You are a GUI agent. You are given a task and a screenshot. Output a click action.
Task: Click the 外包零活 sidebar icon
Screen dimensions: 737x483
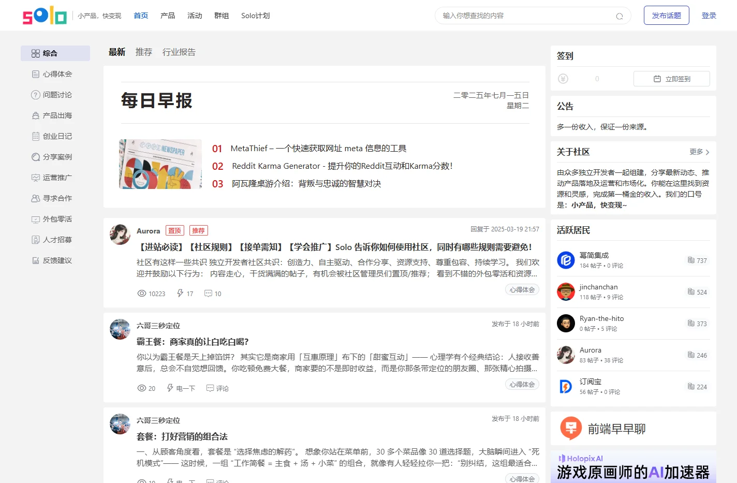coord(36,219)
